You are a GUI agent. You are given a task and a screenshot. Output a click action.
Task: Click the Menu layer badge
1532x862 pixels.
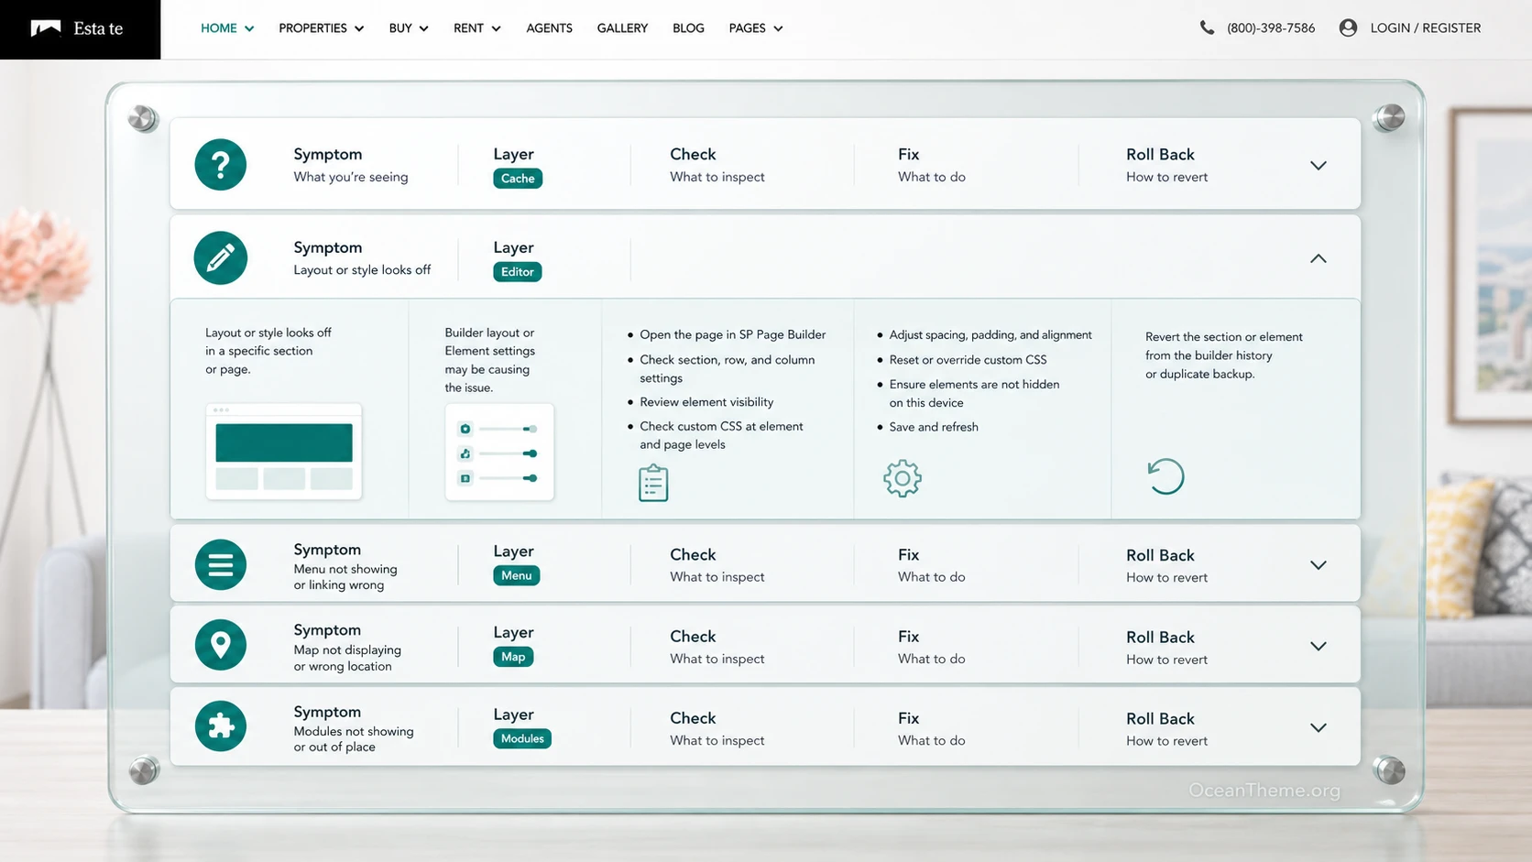pyautogui.click(x=516, y=575)
